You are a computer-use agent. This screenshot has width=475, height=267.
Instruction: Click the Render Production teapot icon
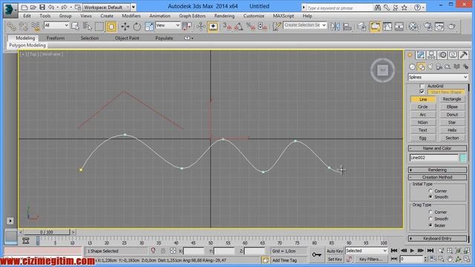tap(452, 27)
